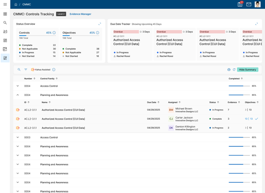Click the info icon beside Kahua Assisted
The height and width of the screenshot is (193, 265).
coord(54,70)
